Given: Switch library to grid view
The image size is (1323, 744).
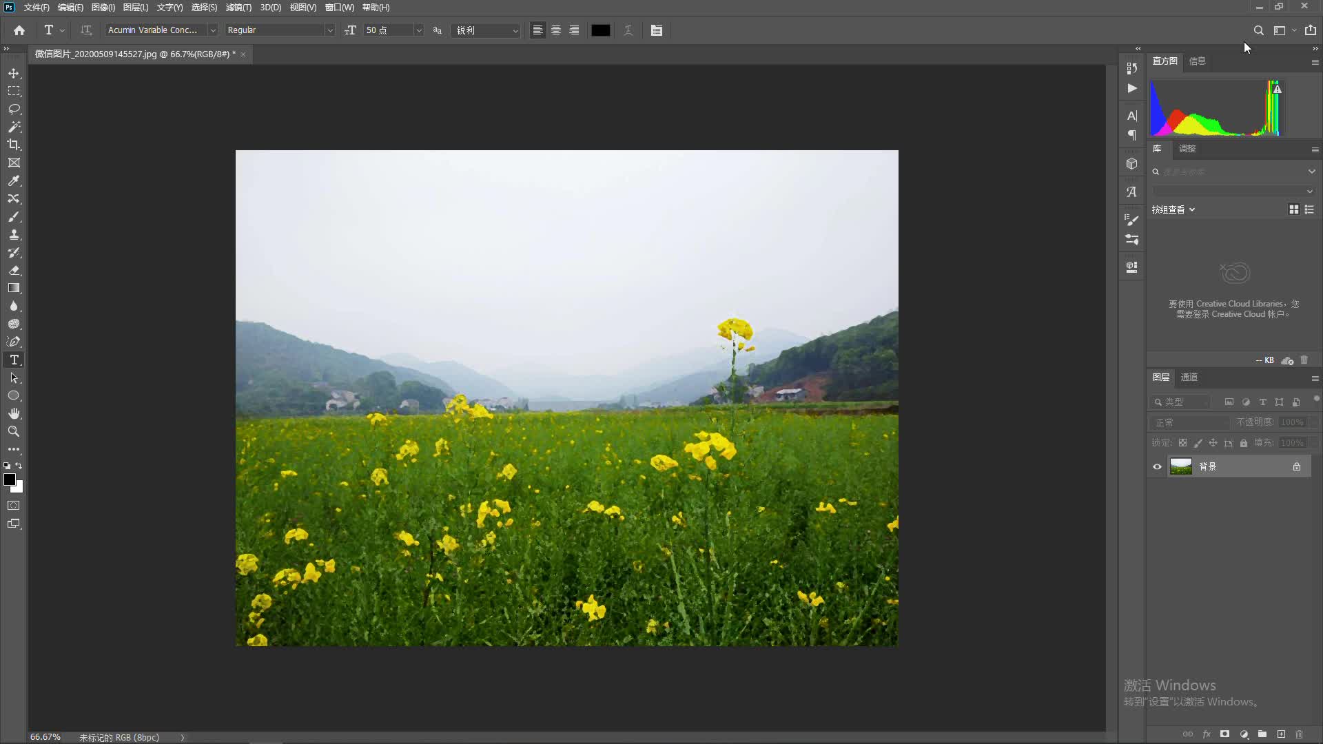Looking at the screenshot, I should (x=1294, y=209).
